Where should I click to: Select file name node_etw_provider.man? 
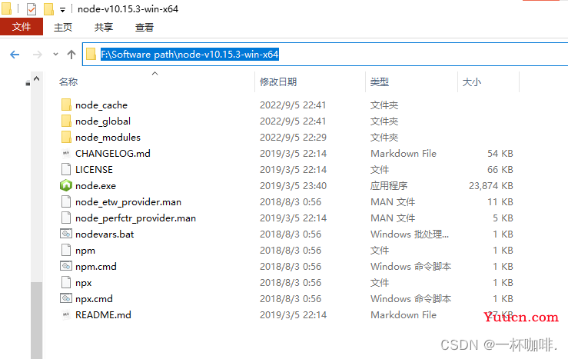coord(128,202)
